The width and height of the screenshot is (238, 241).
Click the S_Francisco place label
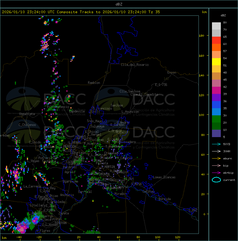click(x=102, y=109)
